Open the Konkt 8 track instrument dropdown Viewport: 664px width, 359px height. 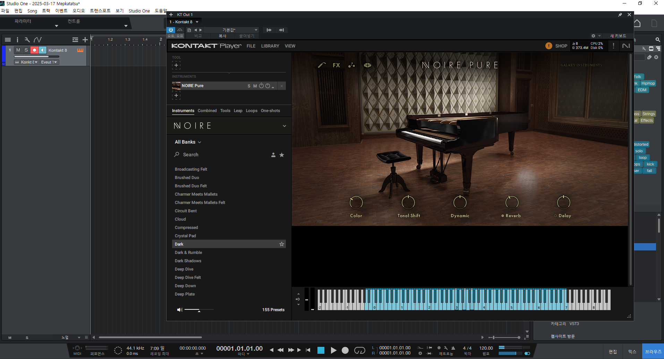click(x=26, y=62)
